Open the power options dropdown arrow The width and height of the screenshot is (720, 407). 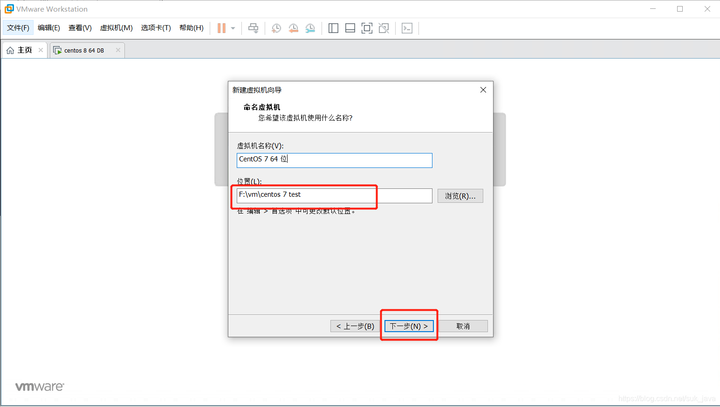click(x=233, y=28)
